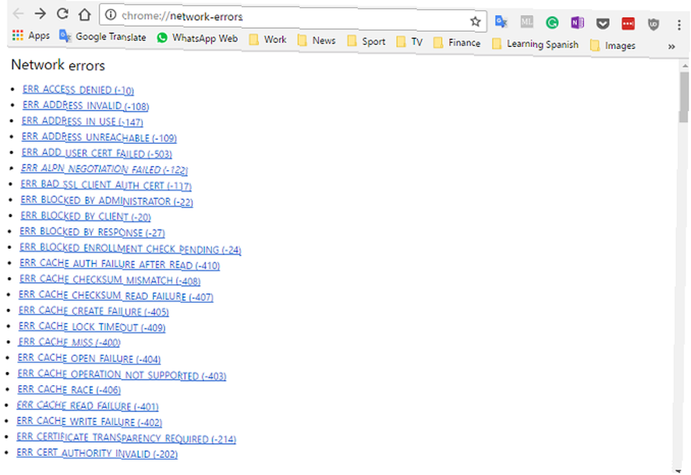The width and height of the screenshot is (691, 475).
Task: Open ERR_ADD_USER_CERT_FAILED (-503) link
Action: click(x=97, y=153)
